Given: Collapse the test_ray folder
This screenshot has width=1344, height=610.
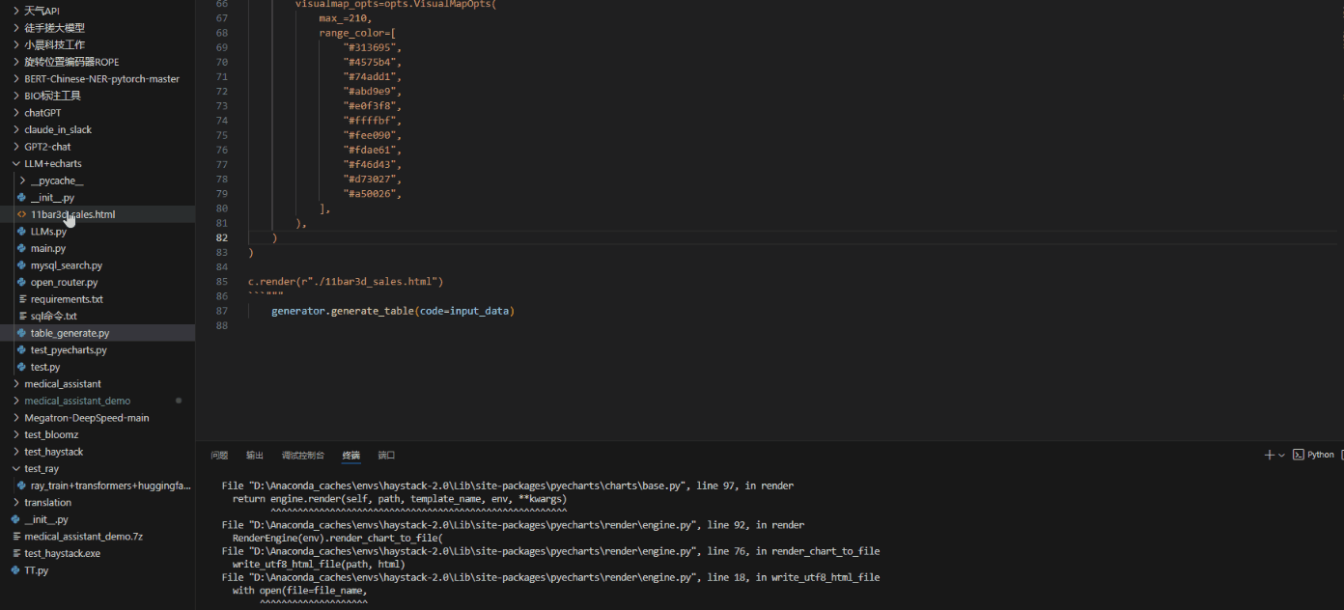Looking at the screenshot, I should click(x=15, y=469).
